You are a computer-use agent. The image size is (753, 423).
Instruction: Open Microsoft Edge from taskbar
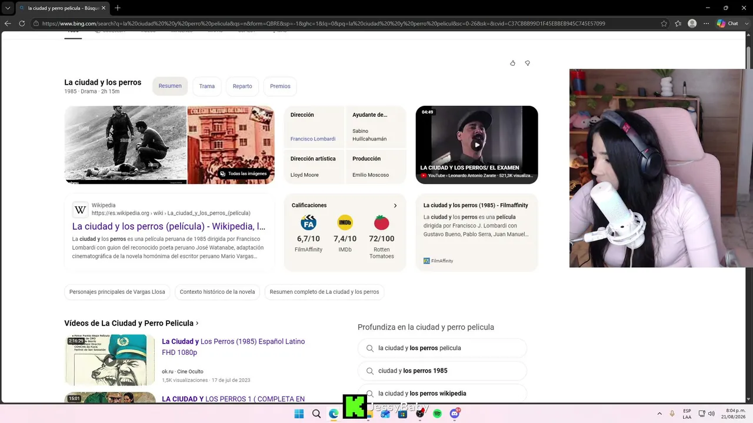tap(334, 414)
